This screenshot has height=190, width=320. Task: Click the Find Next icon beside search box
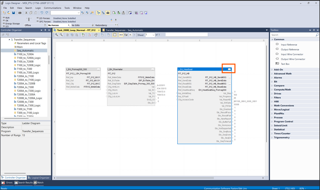(x=87, y=13)
